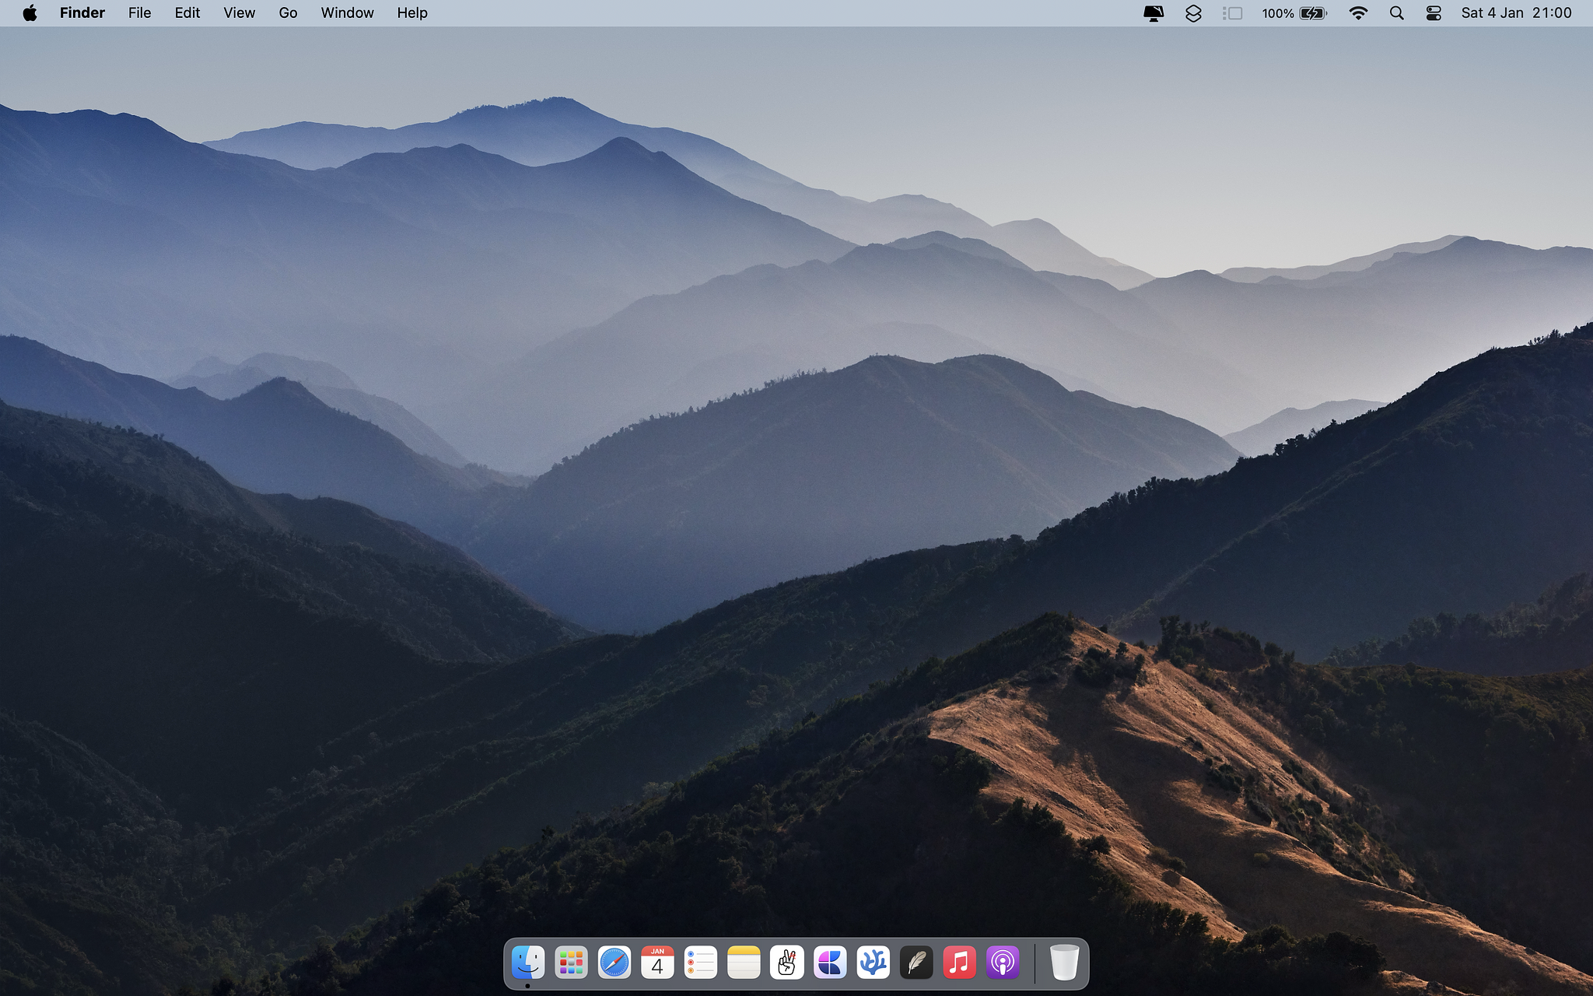Open the Calendar app showing JAN 4

pos(657,963)
